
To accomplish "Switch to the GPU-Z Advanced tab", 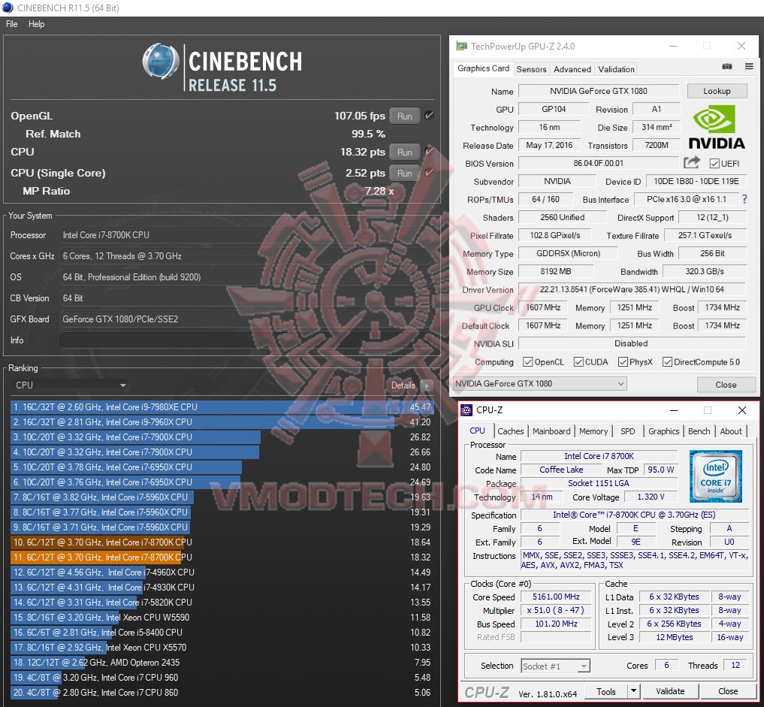I will point(572,69).
